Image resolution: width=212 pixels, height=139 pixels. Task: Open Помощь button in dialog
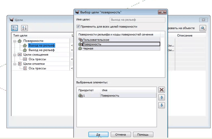(143, 135)
